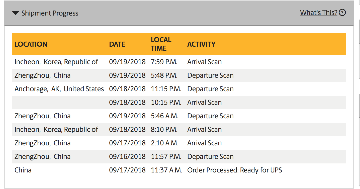Viewport: 360px width, 189px height.
Task: Select the DATE column header
Action: [117, 44]
